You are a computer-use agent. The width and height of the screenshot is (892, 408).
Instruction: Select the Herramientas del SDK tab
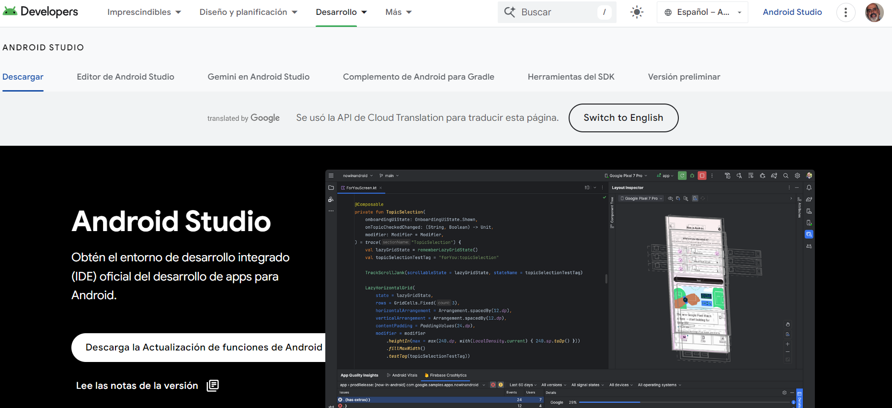571,77
